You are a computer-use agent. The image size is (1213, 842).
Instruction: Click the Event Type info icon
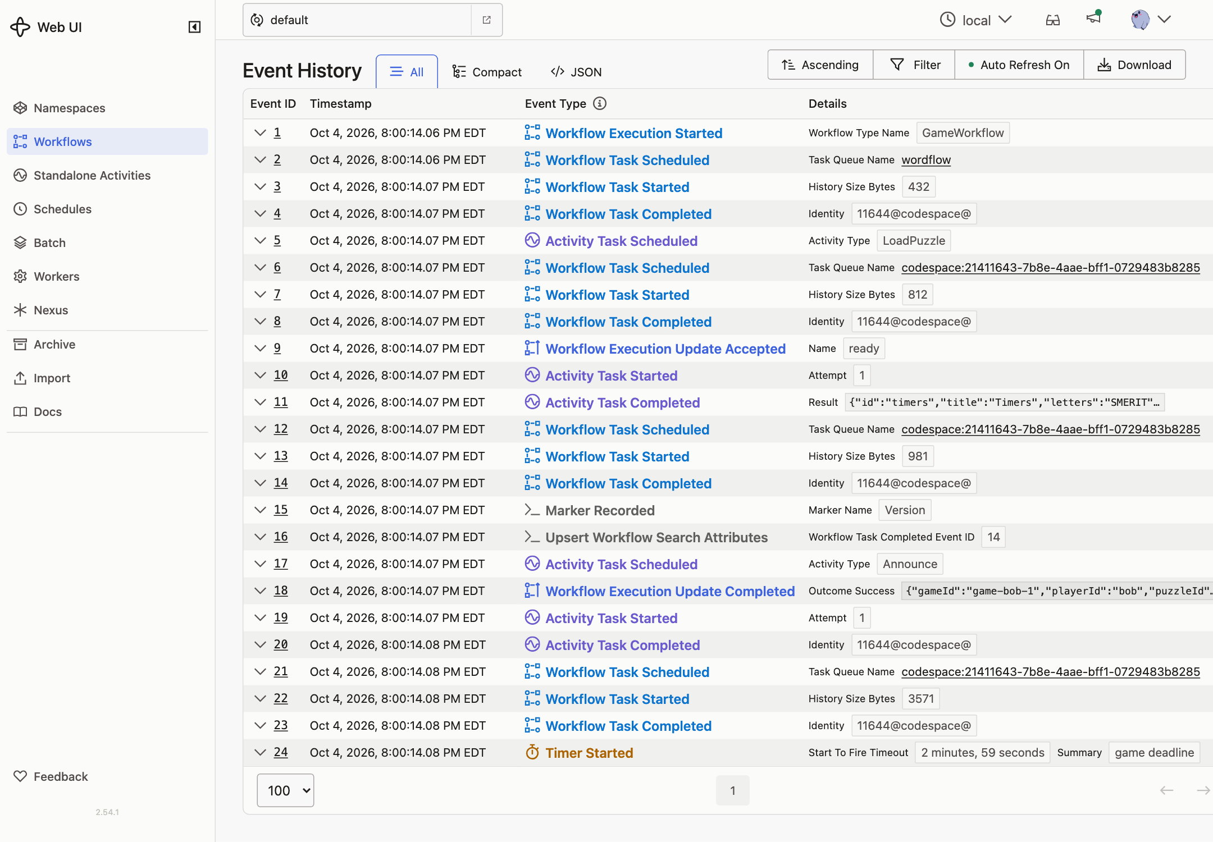coord(600,103)
